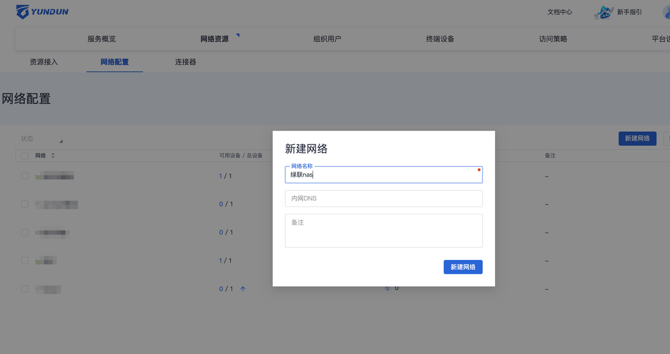The height and width of the screenshot is (354, 670).
Task: Open the 服务概览 menu
Action: (x=102, y=39)
